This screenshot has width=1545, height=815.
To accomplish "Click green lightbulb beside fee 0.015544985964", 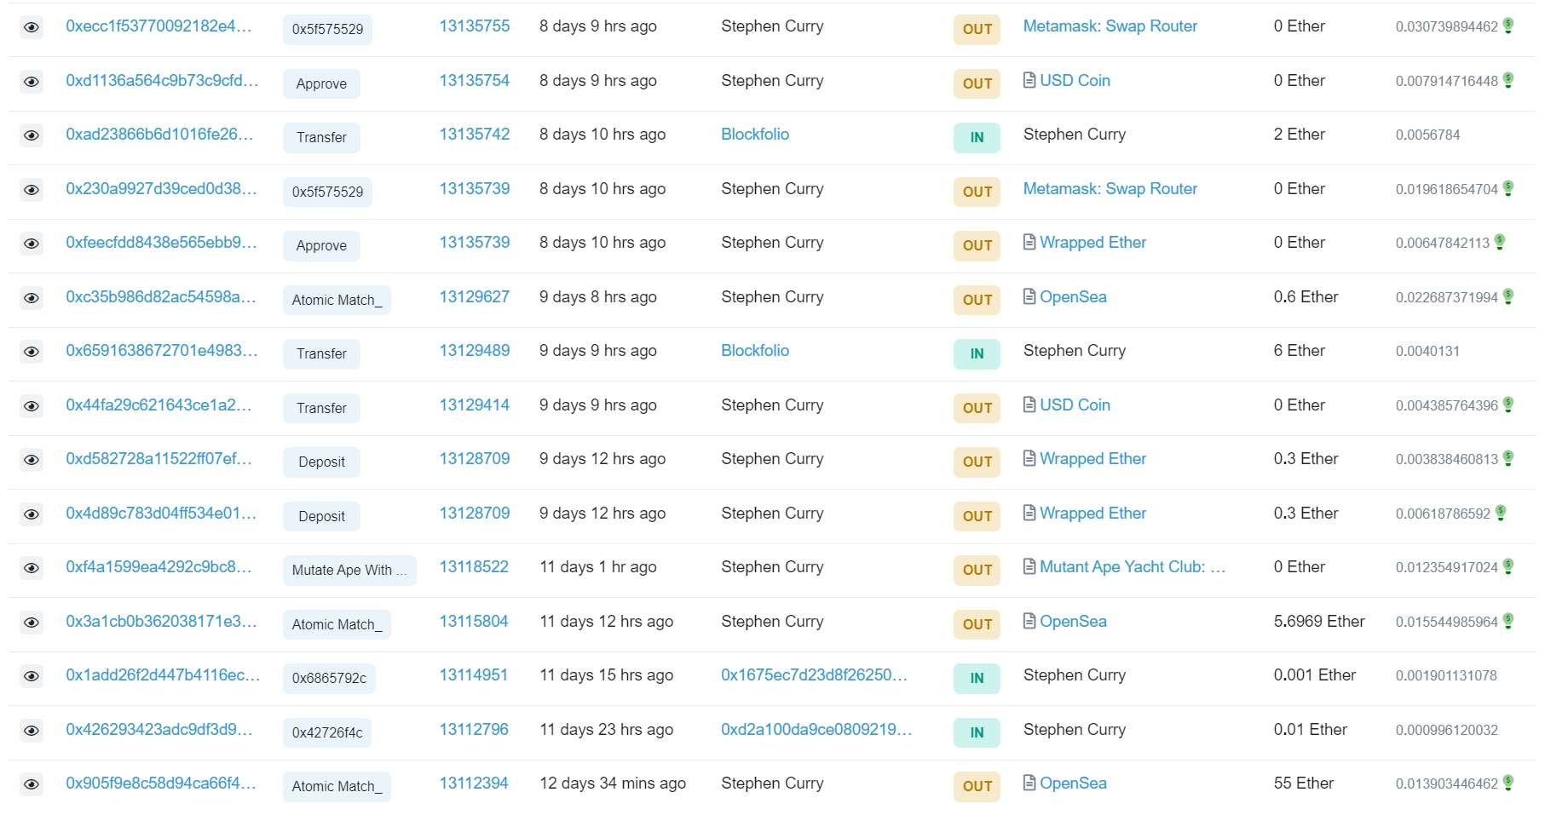I will [x=1508, y=621].
